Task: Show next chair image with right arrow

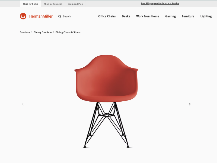Action: tap(189, 104)
